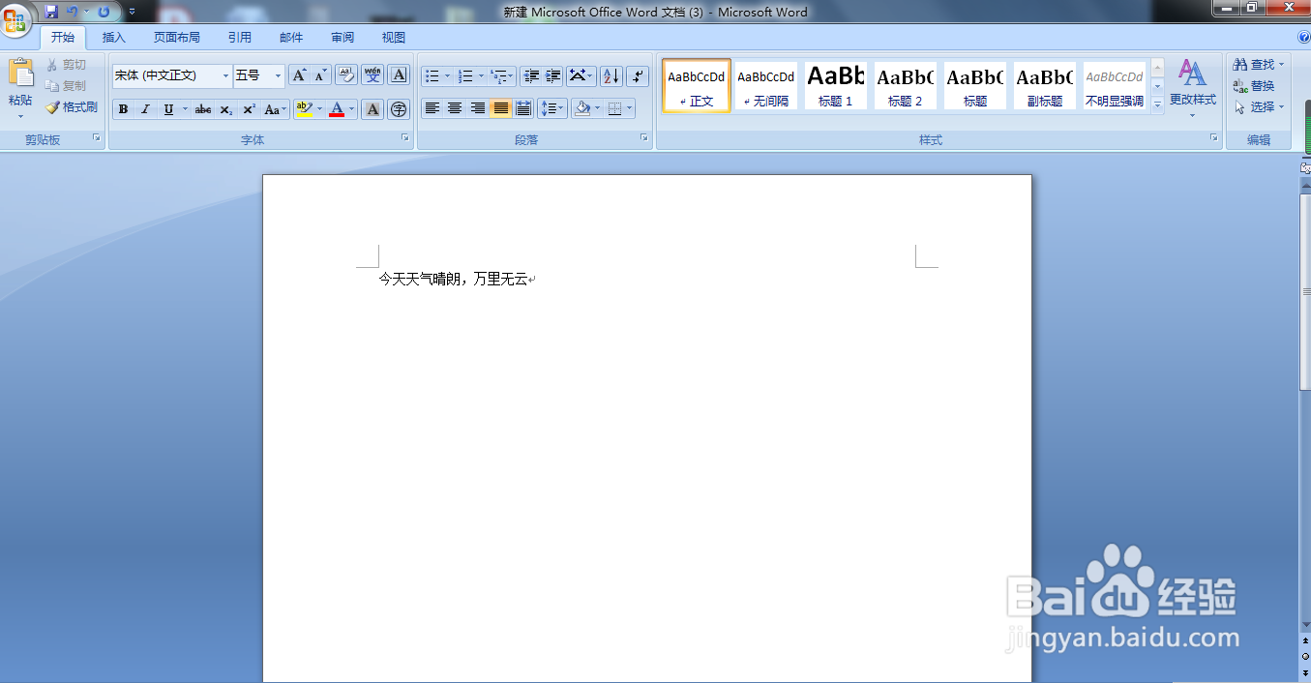Expand the 粘贴 options arrow
Screen dimensions: 1311x683
(x=20, y=116)
